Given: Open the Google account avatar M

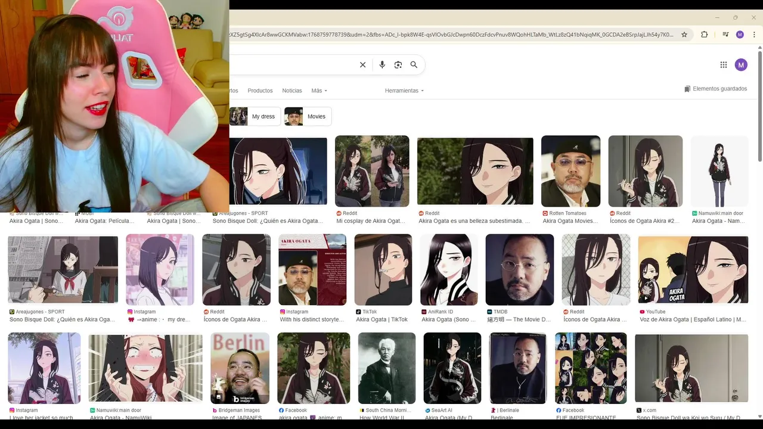Looking at the screenshot, I should (x=741, y=65).
